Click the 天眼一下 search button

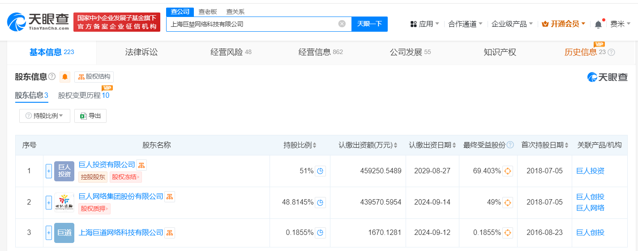tap(369, 24)
